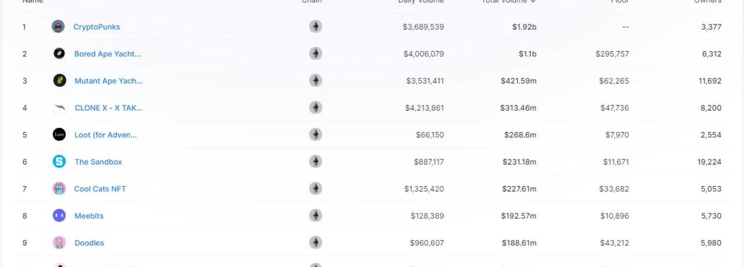Click the Ethereum chain icon for CryptoPunks
The height and width of the screenshot is (267, 744).
[316, 27]
